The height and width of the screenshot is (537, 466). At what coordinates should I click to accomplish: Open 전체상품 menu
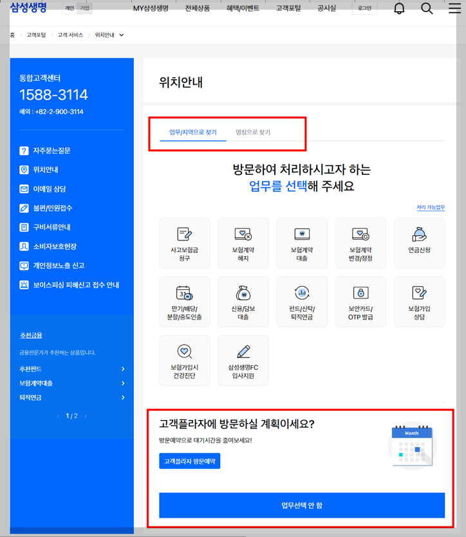pyautogui.click(x=198, y=8)
